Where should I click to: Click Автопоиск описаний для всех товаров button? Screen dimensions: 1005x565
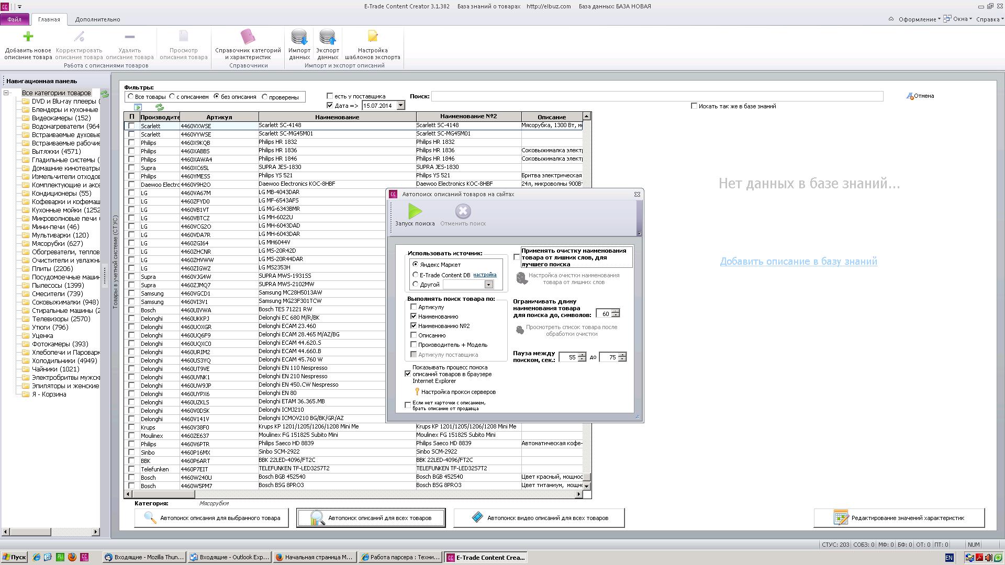(x=371, y=518)
